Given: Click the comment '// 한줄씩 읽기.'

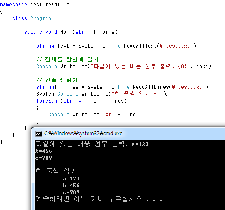Looking at the screenshot, I should (59, 80).
